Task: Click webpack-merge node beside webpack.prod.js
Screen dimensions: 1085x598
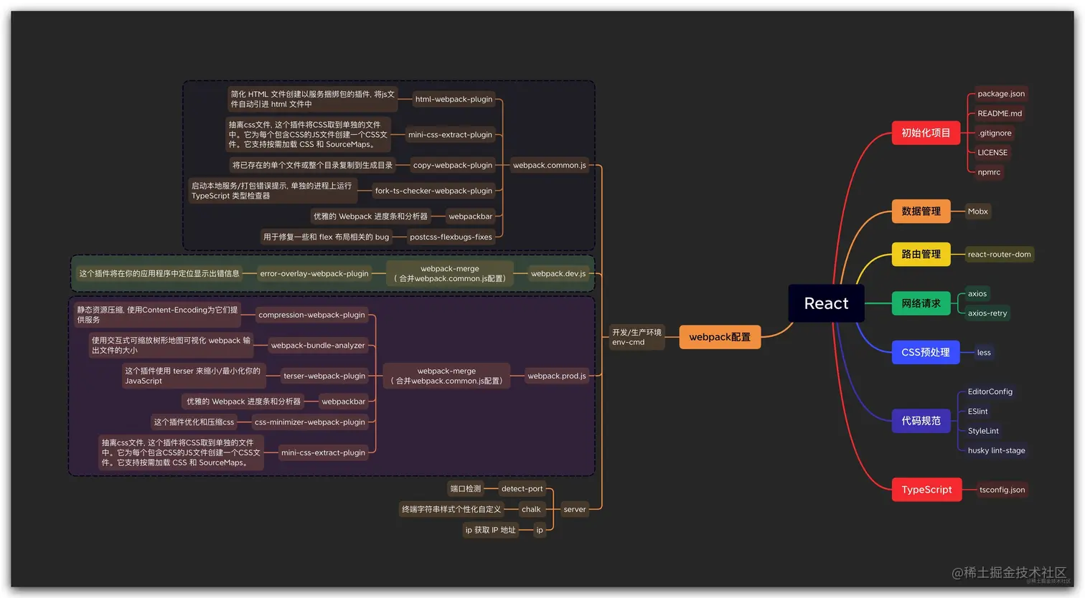Action: coord(447,376)
